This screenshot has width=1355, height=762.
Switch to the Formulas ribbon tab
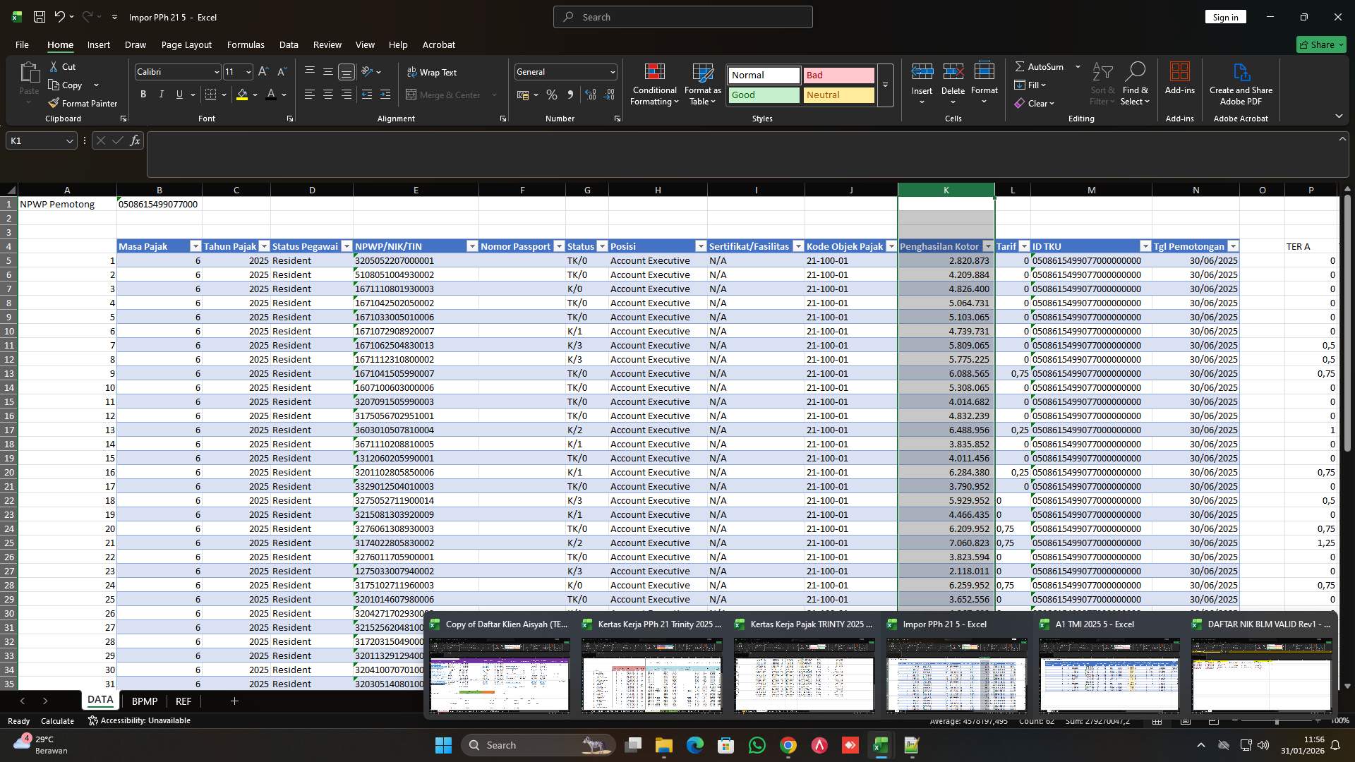tap(245, 44)
